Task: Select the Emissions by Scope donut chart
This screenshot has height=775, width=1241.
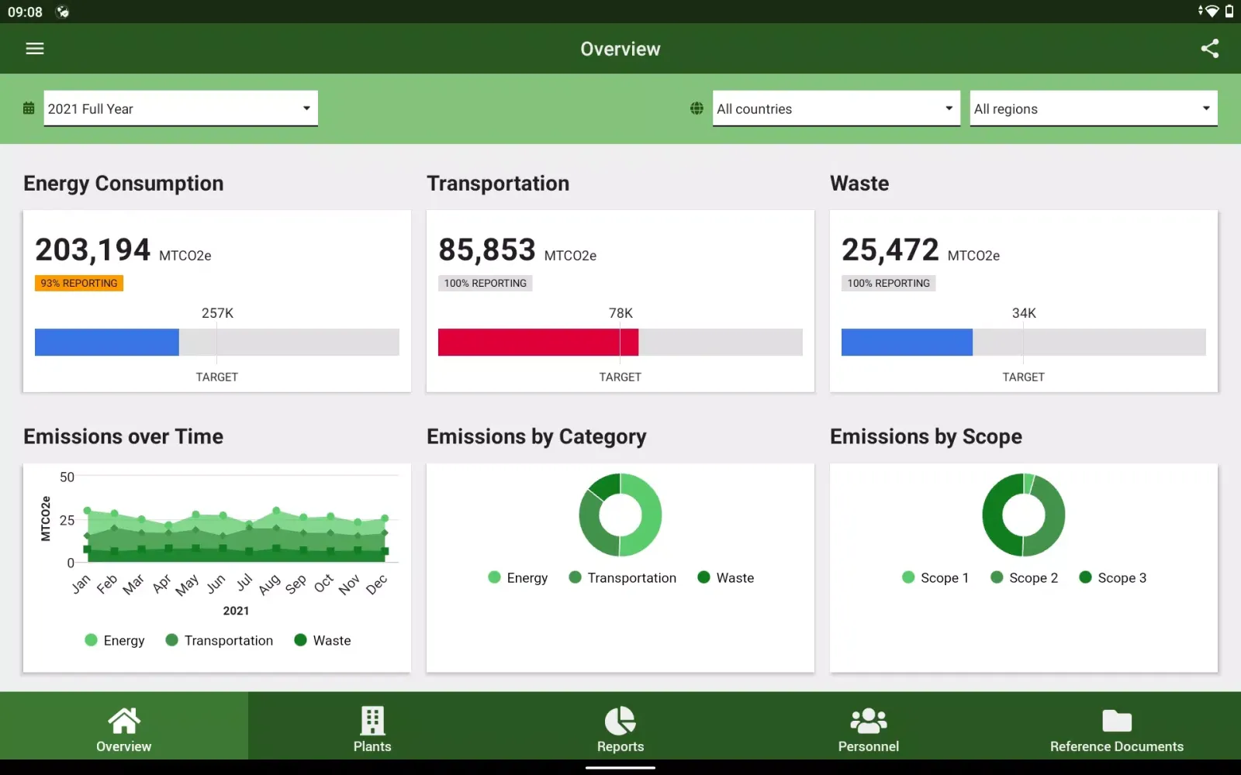Action: point(1023,515)
